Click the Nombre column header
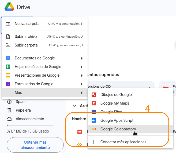Viewport: 176px width, 153px height. point(79,119)
